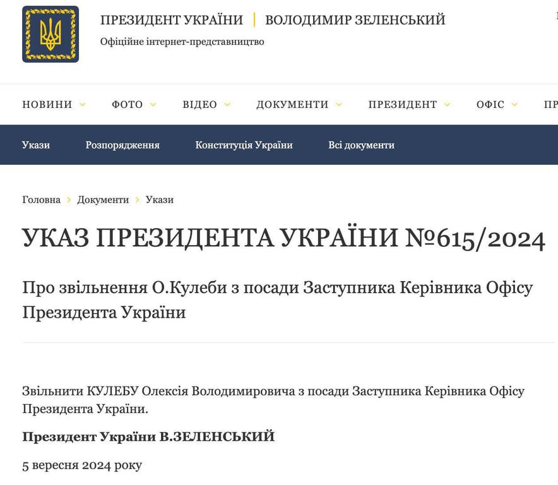The image size is (558, 485).
Task: Open the ФОТО dropdown chevron
Action: [x=153, y=105]
